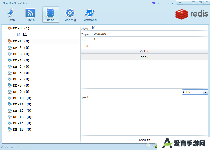Click inside the jack value editor
This screenshot has width=210, height=150.
click(144, 115)
